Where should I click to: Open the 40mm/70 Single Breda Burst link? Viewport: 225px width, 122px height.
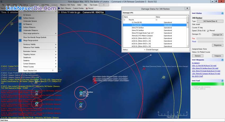pos(206,71)
